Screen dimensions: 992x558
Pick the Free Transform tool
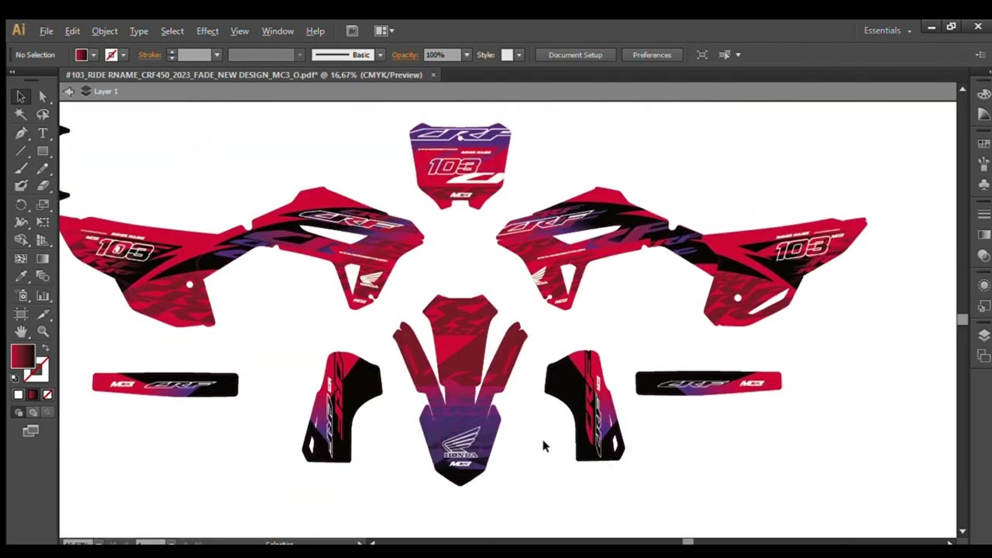coord(43,223)
